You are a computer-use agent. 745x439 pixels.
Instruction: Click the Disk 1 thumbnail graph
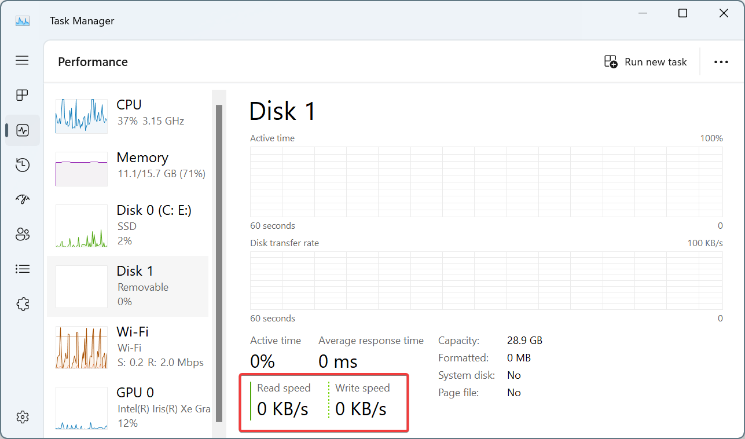(82, 287)
